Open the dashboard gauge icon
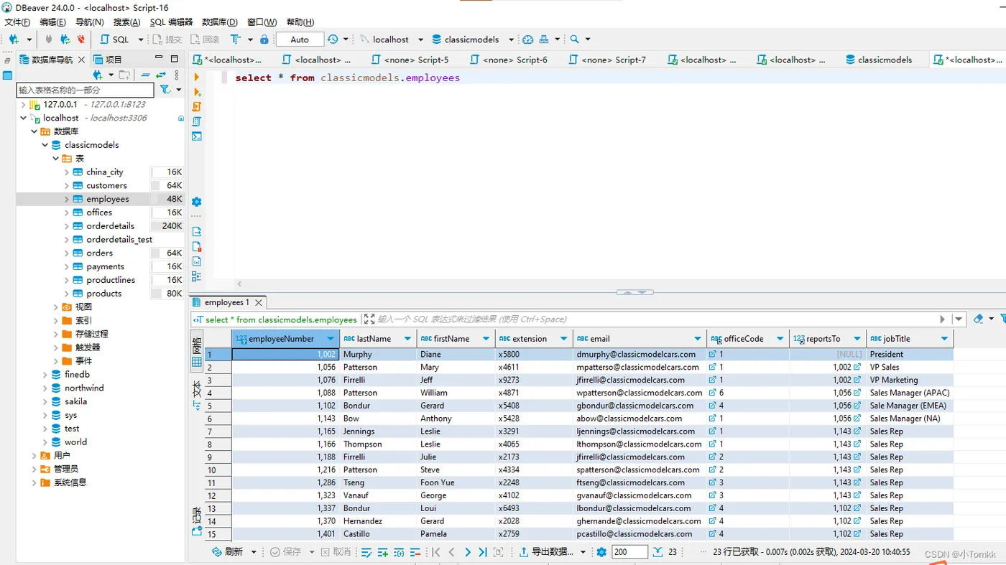The width and height of the screenshot is (1006, 565). click(x=528, y=39)
